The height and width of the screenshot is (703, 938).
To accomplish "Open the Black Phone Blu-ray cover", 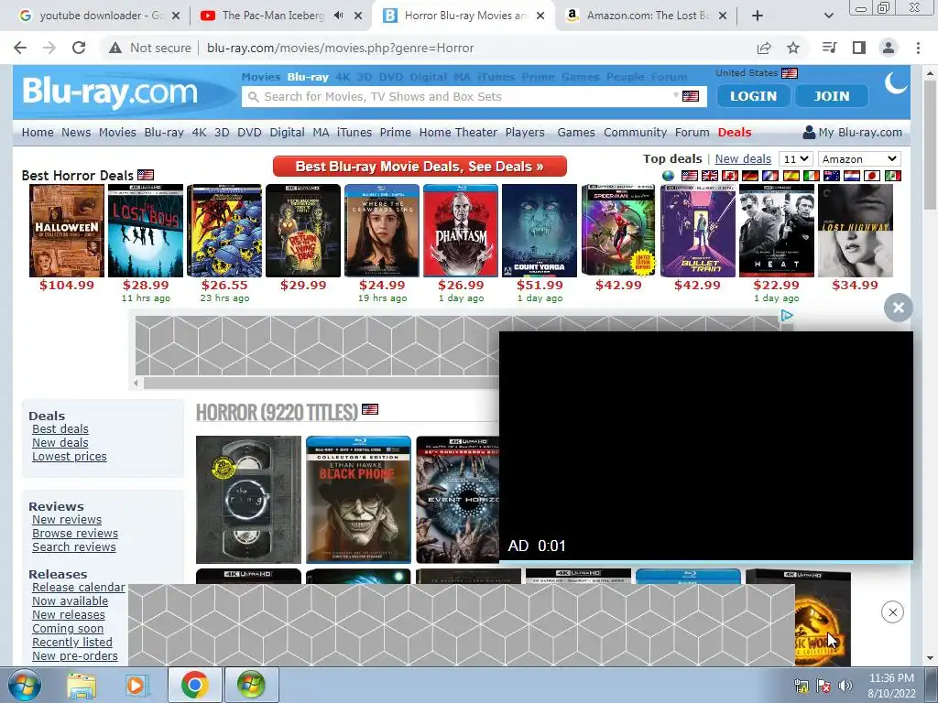I will (x=358, y=500).
